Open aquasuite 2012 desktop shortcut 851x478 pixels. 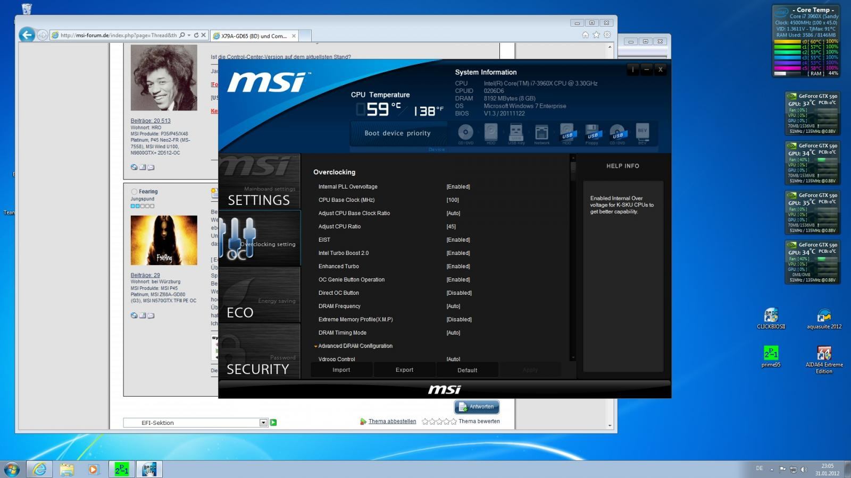pyautogui.click(x=824, y=319)
